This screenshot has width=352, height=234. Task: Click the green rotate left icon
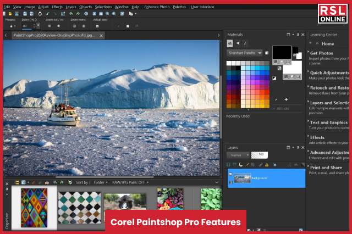(71, 14)
